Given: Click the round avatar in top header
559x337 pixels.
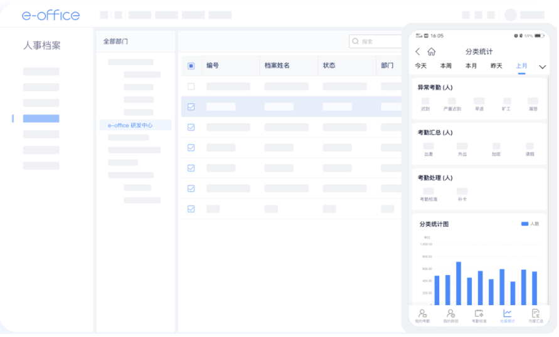Looking at the screenshot, I should click(511, 15).
